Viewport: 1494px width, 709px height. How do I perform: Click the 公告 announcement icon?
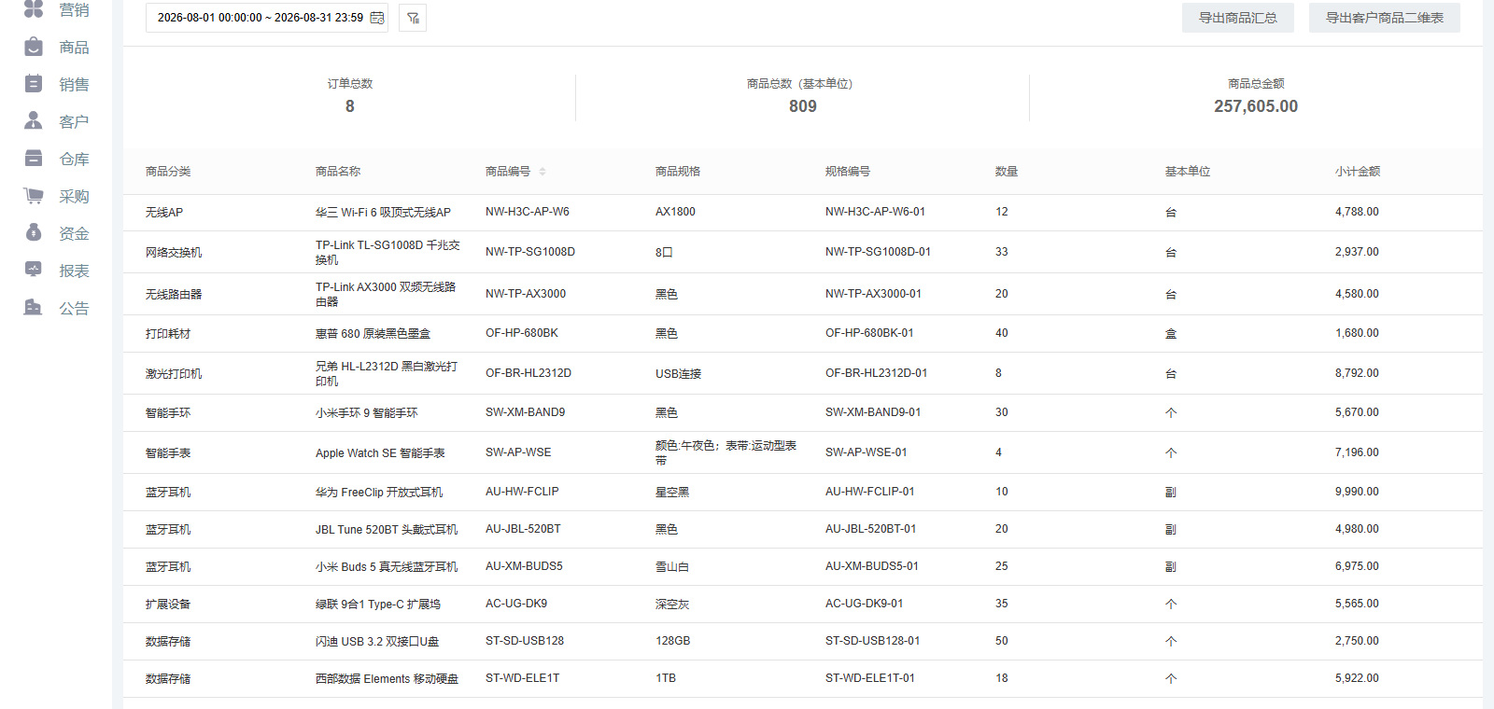[x=34, y=308]
